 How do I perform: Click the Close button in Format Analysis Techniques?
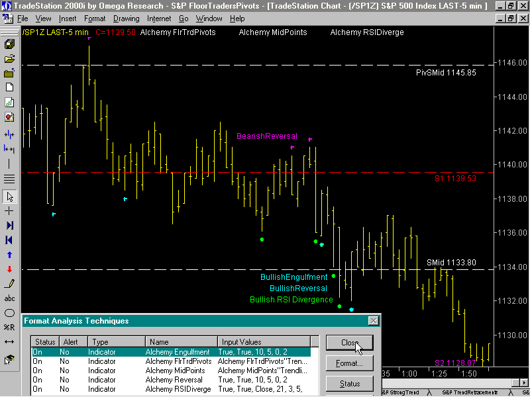[x=350, y=343]
